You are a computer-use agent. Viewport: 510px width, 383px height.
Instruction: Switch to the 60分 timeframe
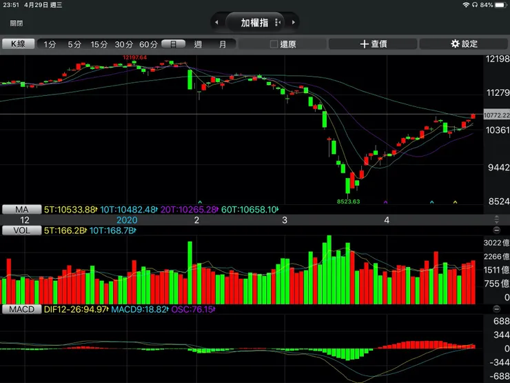tap(149, 44)
